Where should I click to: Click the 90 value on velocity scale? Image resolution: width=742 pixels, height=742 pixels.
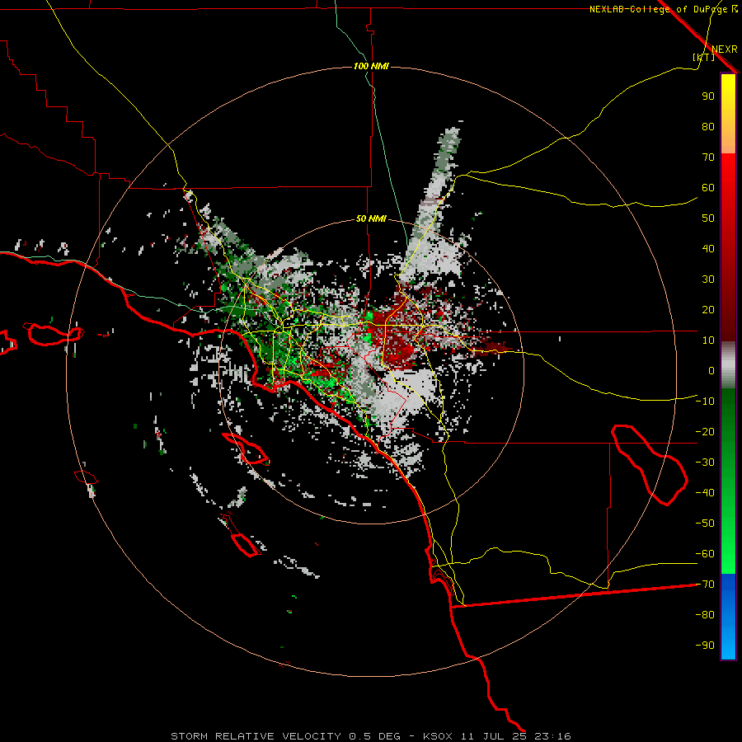[x=708, y=96]
